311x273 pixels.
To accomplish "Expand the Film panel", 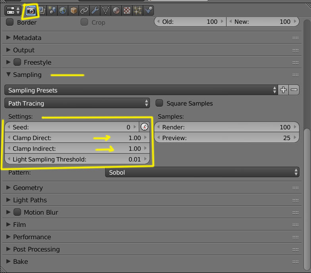I will coord(8,225).
